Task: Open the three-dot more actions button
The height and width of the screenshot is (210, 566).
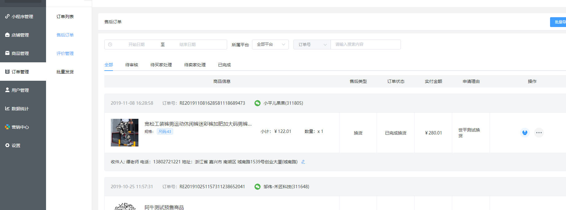Action: click(539, 133)
